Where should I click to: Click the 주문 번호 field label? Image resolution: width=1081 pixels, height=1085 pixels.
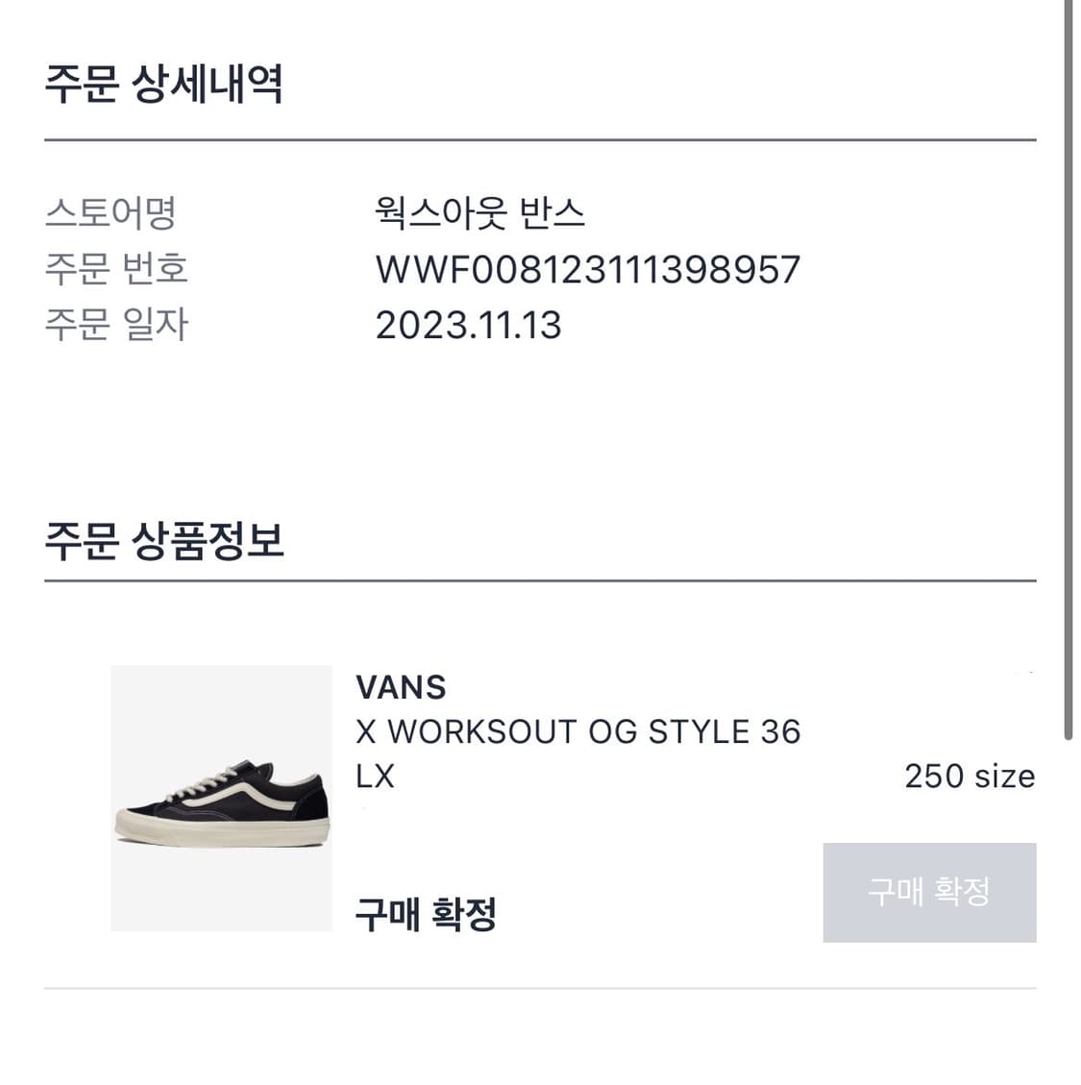(x=116, y=268)
